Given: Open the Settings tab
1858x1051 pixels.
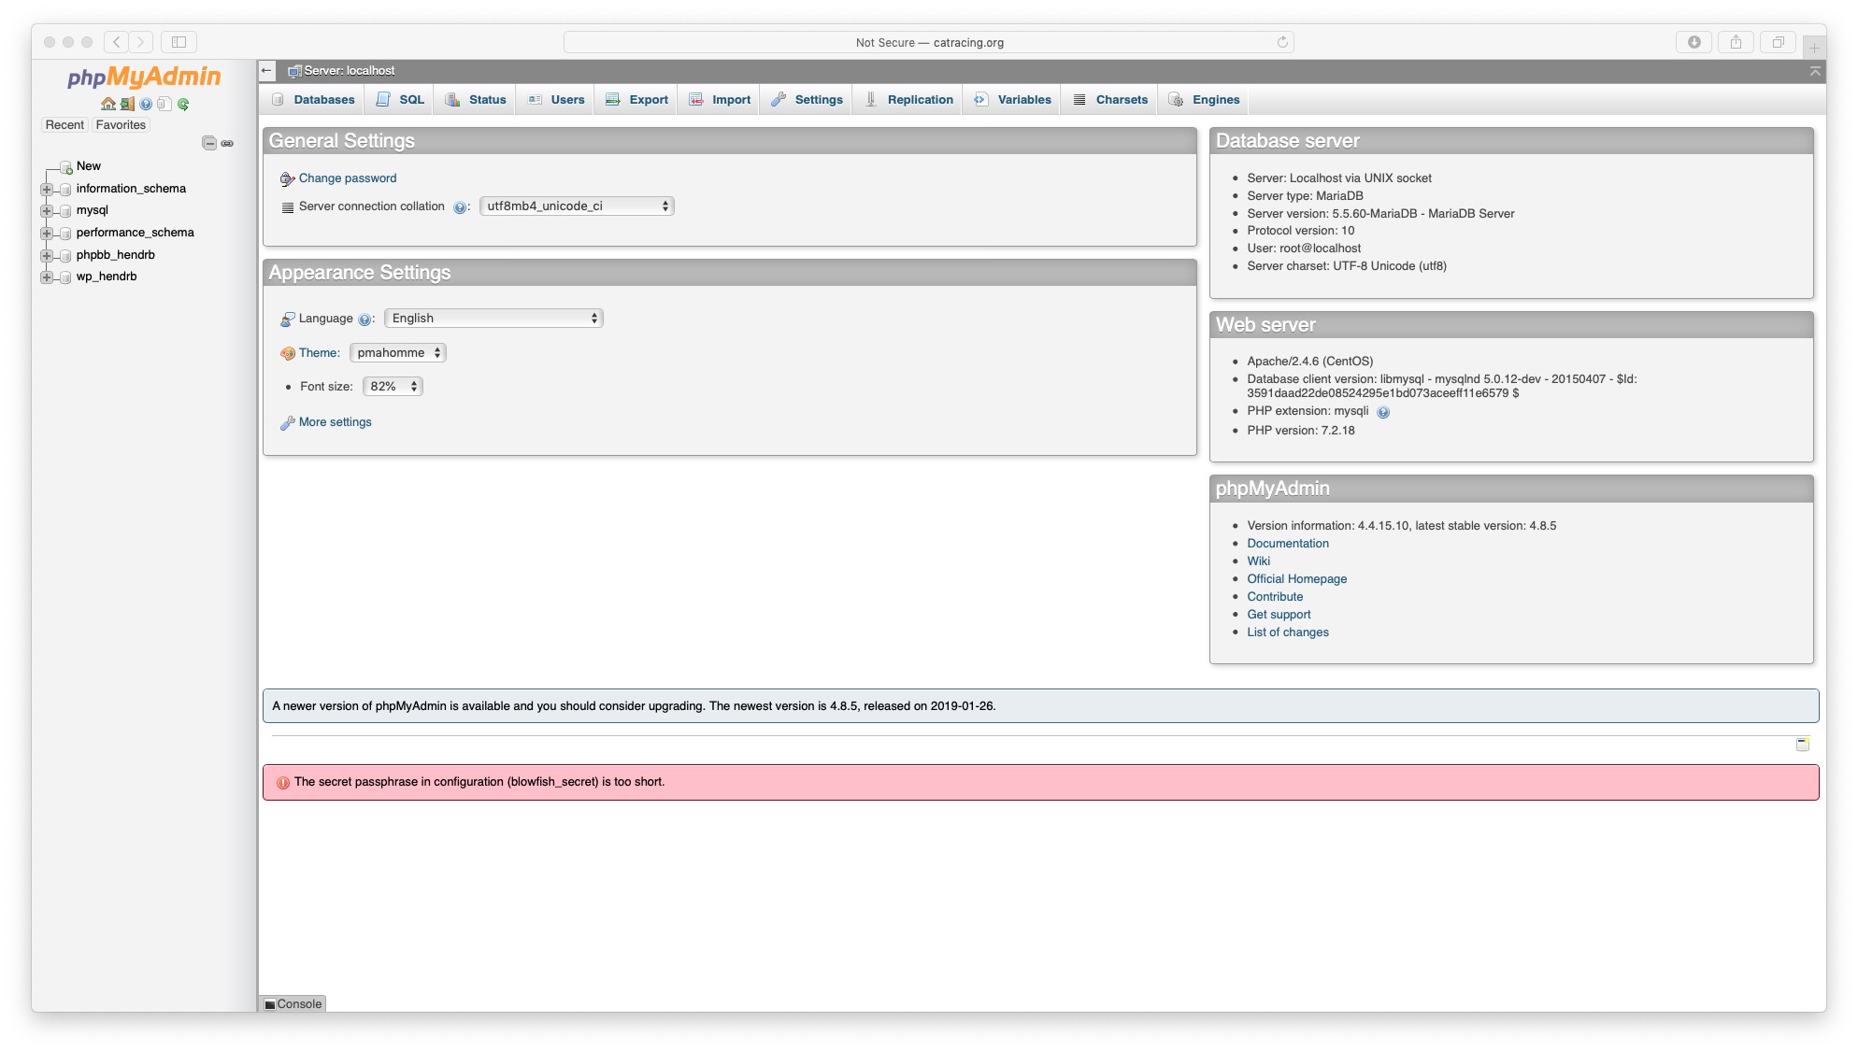Looking at the screenshot, I should point(806,100).
